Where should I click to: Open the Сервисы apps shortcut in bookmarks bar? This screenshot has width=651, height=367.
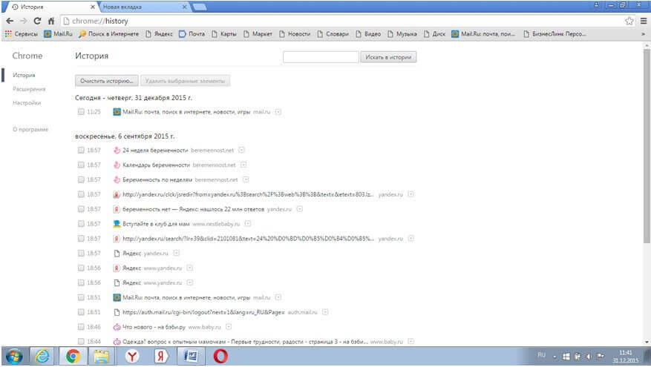[22, 33]
